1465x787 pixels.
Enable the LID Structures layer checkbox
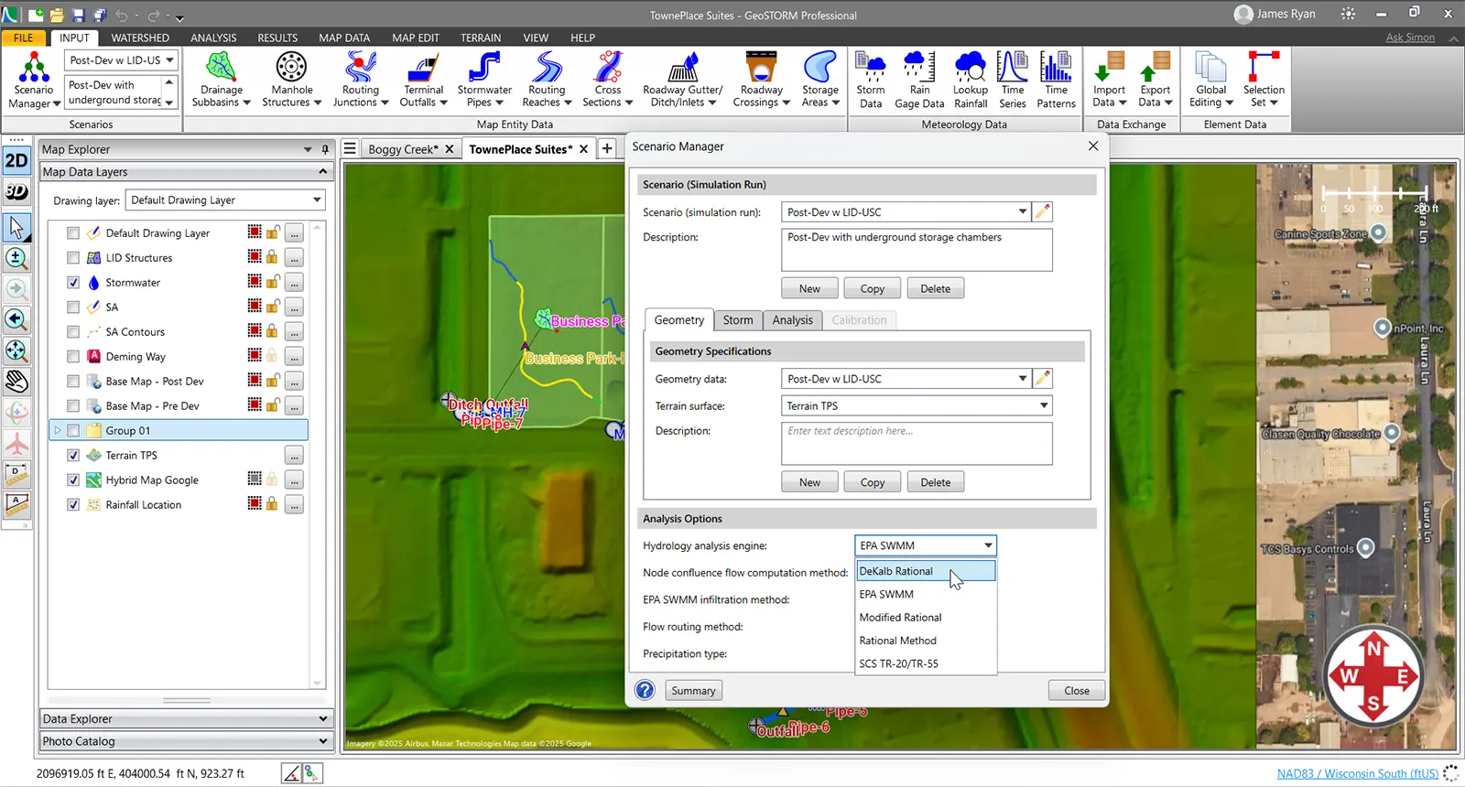pos(73,258)
